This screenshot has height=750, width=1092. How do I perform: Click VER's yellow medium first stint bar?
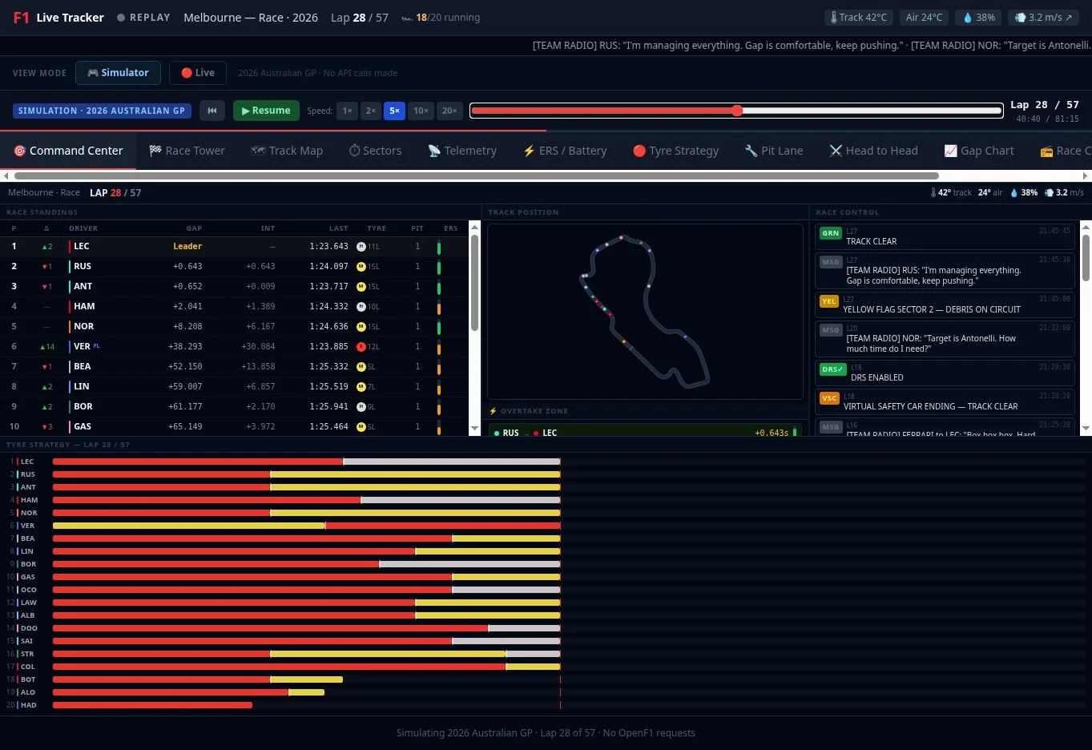(x=189, y=526)
